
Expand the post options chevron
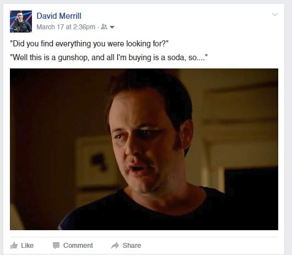[275, 14]
